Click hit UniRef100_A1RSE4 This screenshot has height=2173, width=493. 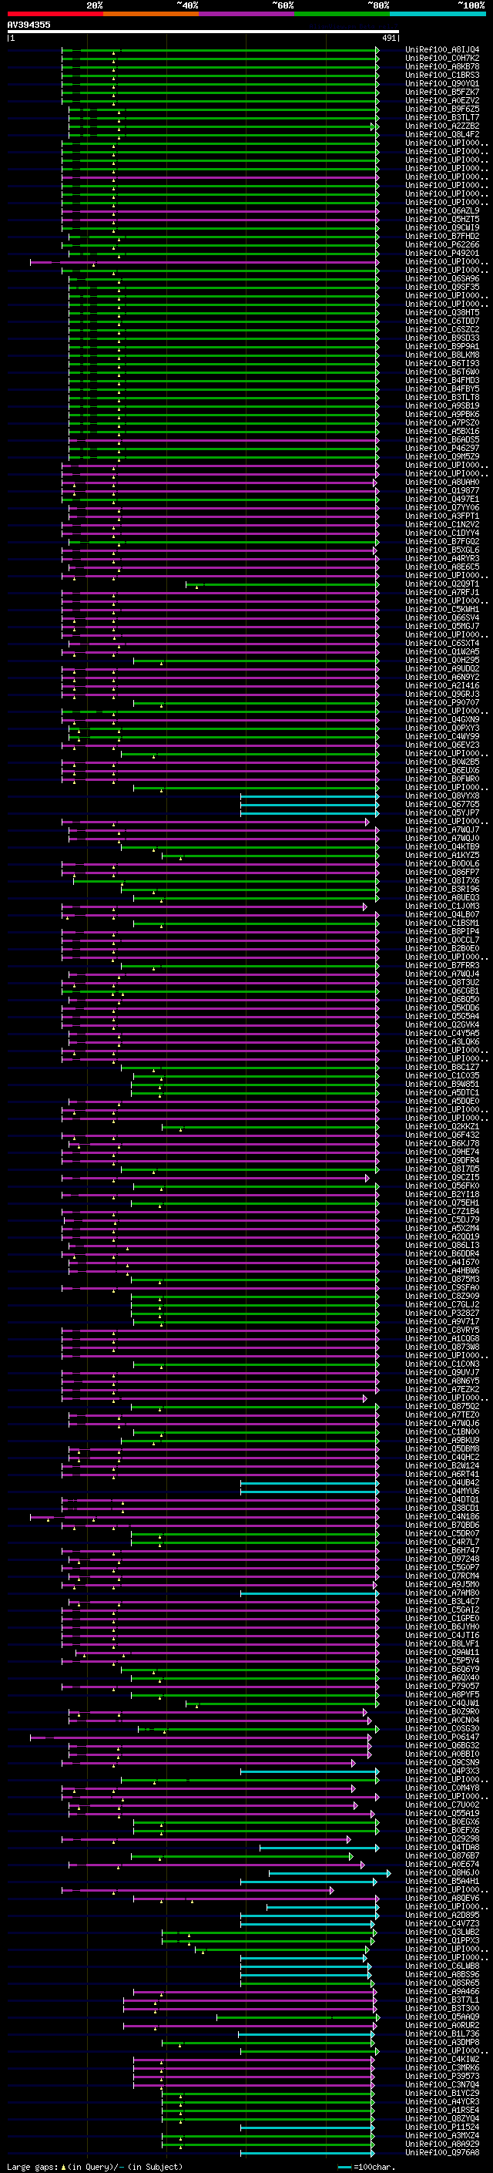442,2110
